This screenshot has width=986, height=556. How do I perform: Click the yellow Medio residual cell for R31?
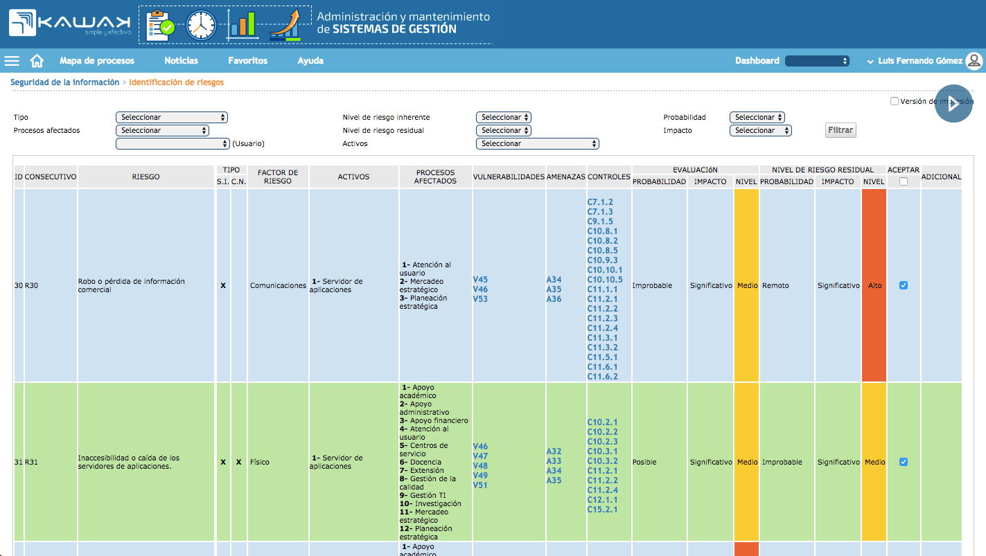(x=874, y=462)
